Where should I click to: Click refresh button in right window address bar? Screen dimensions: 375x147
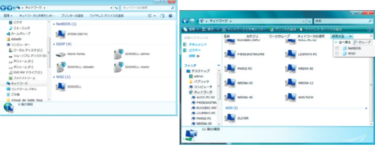[310, 21]
